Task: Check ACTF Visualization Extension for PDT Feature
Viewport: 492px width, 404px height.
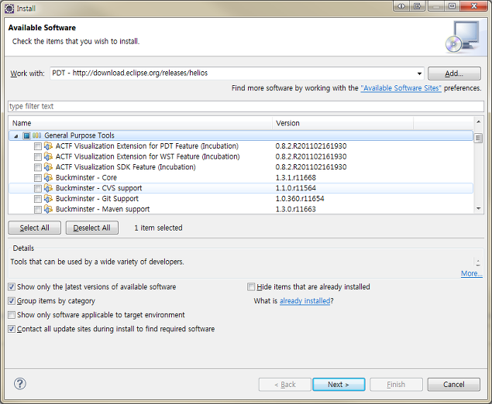Action: pos(38,146)
